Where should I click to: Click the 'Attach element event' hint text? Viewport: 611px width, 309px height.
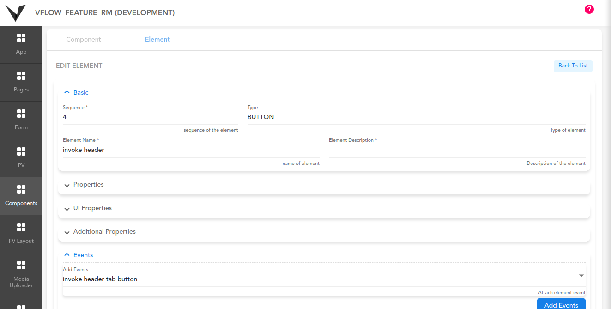[x=562, y=293]
